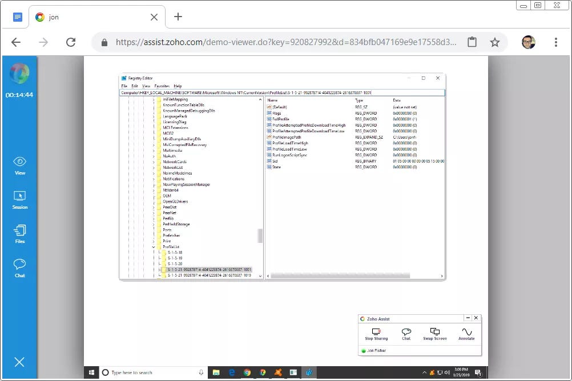Expand the Notifications registry key
Viewport: 572px width, 381px height.
coord(154,179)
